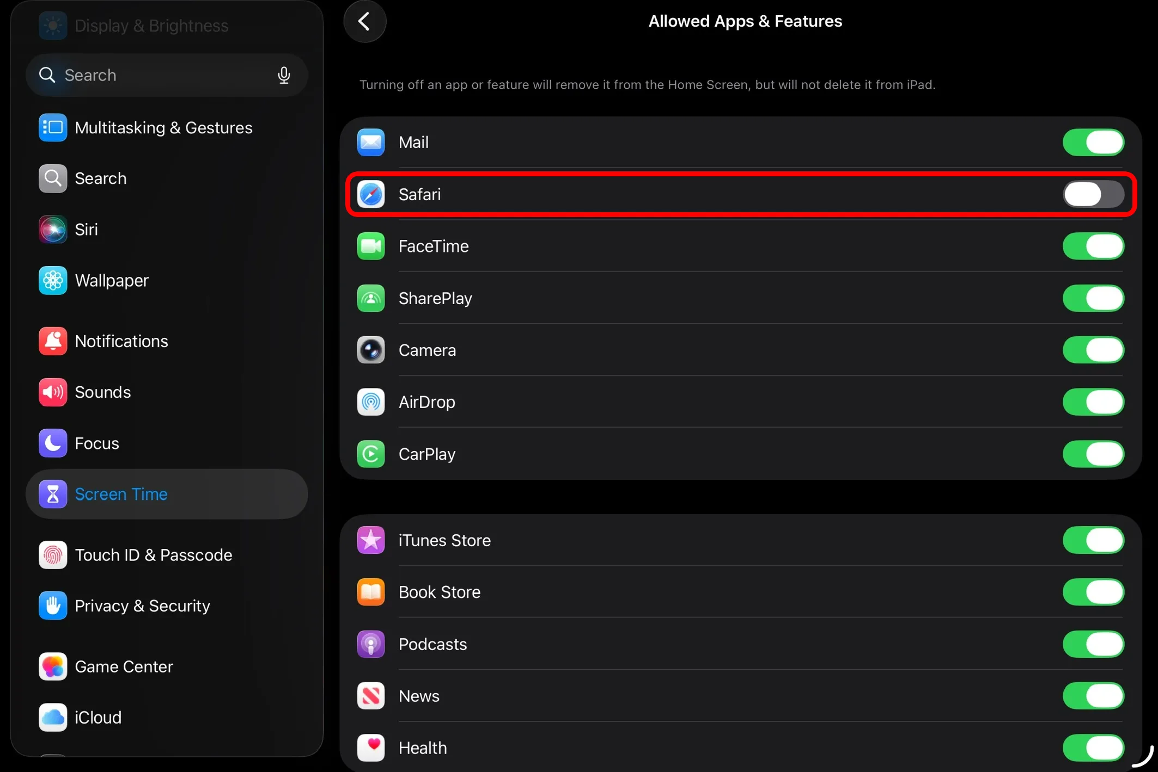The width and height of the screenshot is (1158, 772).
Task: Turn off the Book Store switch
Action: (1093, 592)
